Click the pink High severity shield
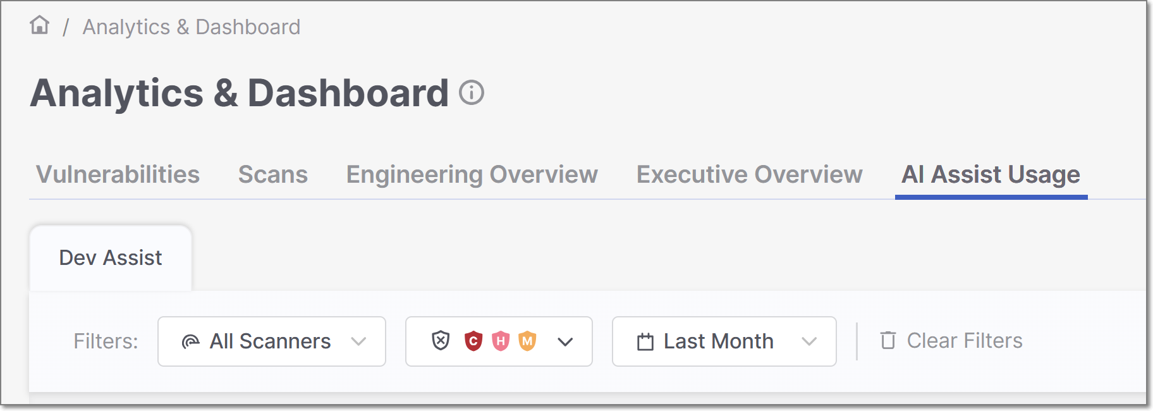Screen dimensions: 1153x411 tap(501, 341)
